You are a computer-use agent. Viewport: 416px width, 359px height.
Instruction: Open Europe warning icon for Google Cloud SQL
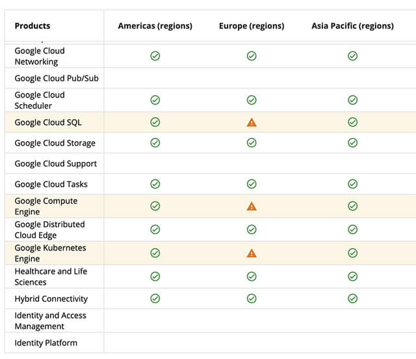tap(252, 122)
